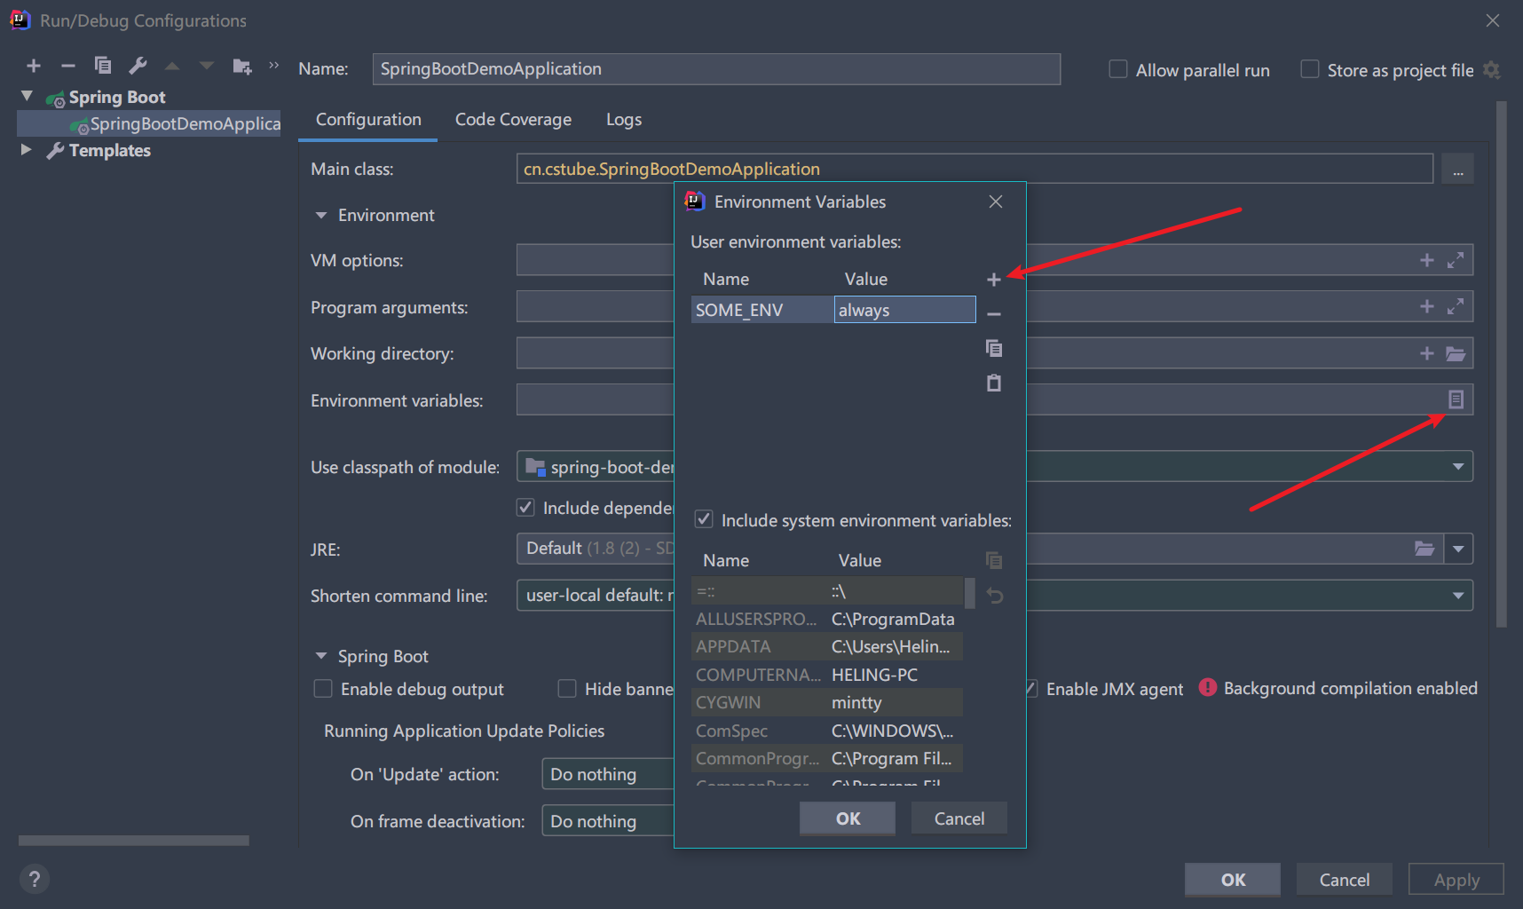The image size is (1523, 909).
Task: Select Spring Boot tree item
Action: 117,97
